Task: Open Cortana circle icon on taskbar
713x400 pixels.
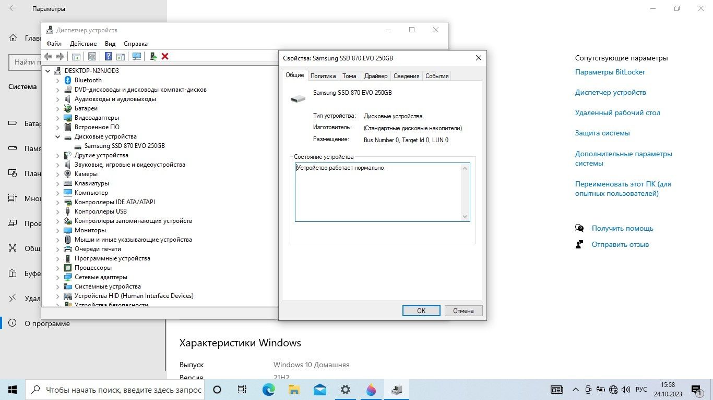Action: (218, 390)
